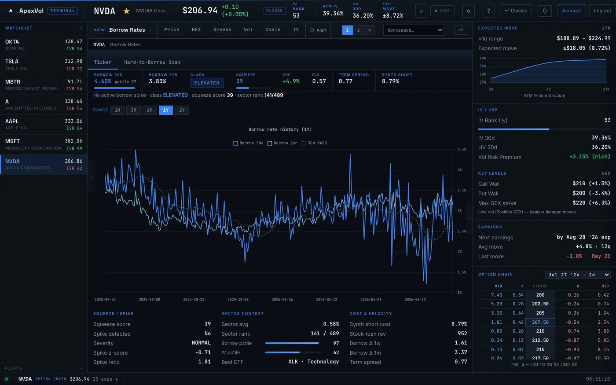
Task: Set range to 3M
Action: 133,110
